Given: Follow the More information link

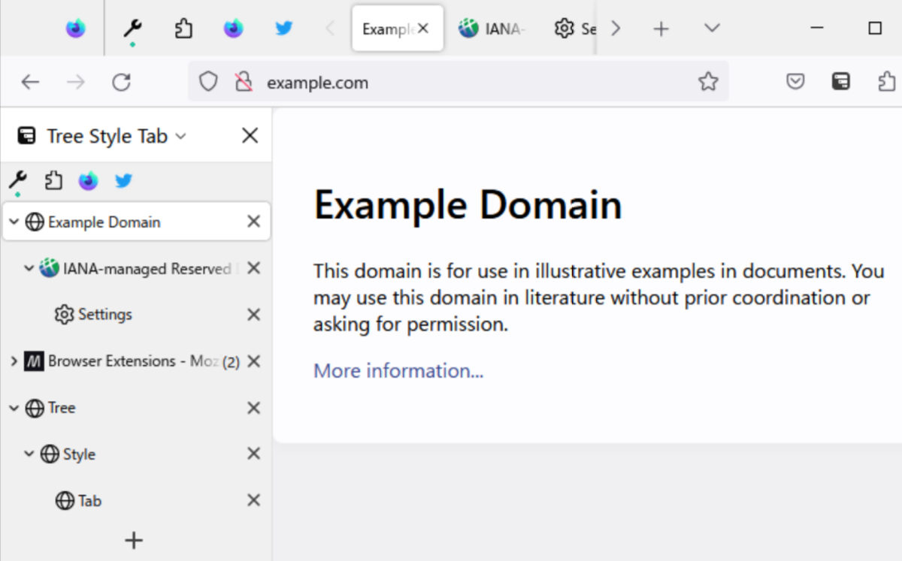Looking at the screenshot, I should (398, 371).
